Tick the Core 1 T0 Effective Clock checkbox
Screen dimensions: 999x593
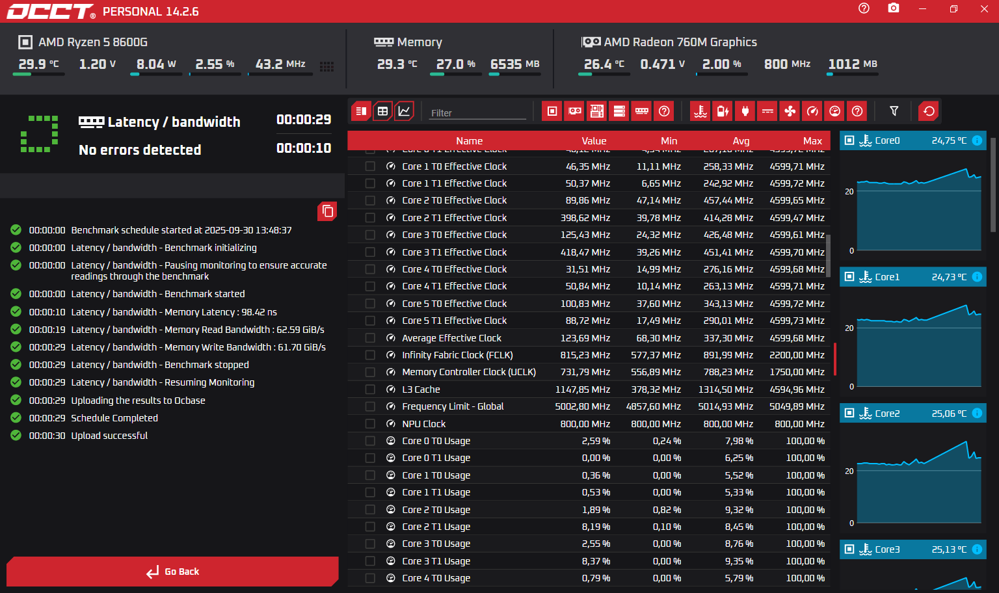point(370,166)
